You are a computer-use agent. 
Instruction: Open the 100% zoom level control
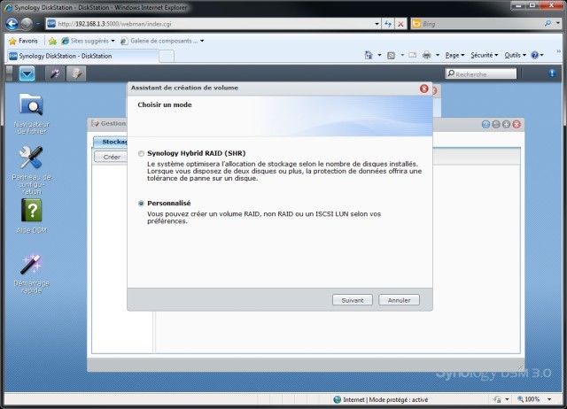pos(533,399)
